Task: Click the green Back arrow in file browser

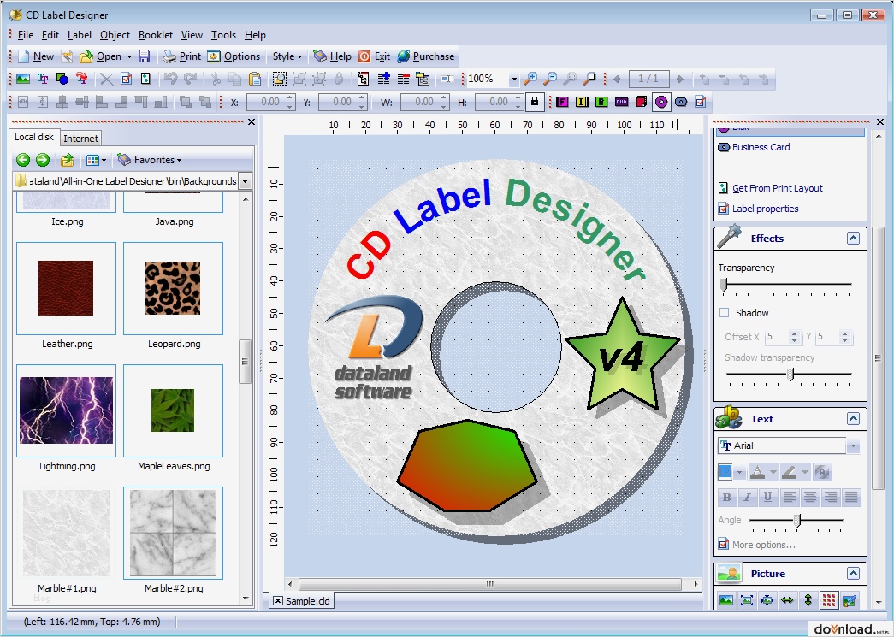Action: 23,160
